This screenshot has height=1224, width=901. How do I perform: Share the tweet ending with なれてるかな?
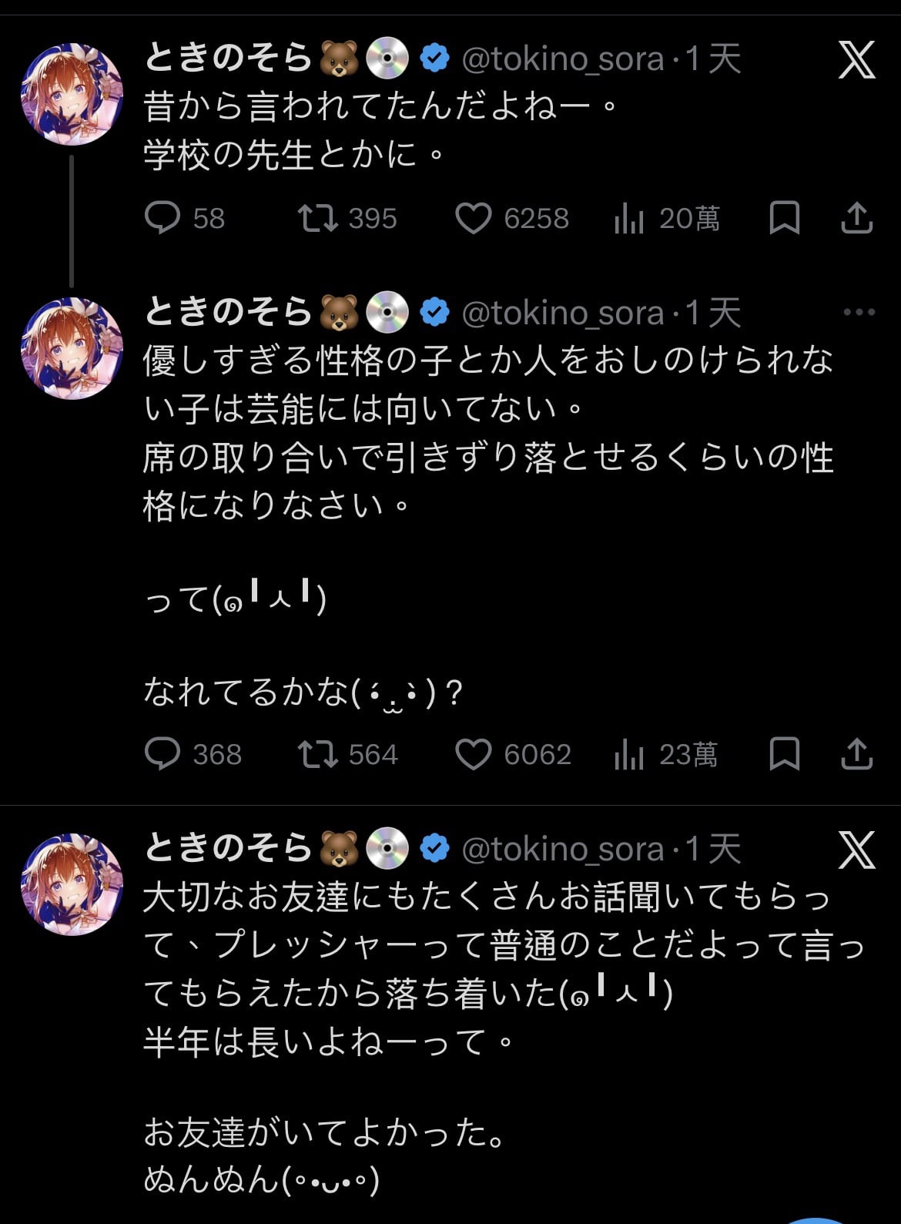[856, 754]
